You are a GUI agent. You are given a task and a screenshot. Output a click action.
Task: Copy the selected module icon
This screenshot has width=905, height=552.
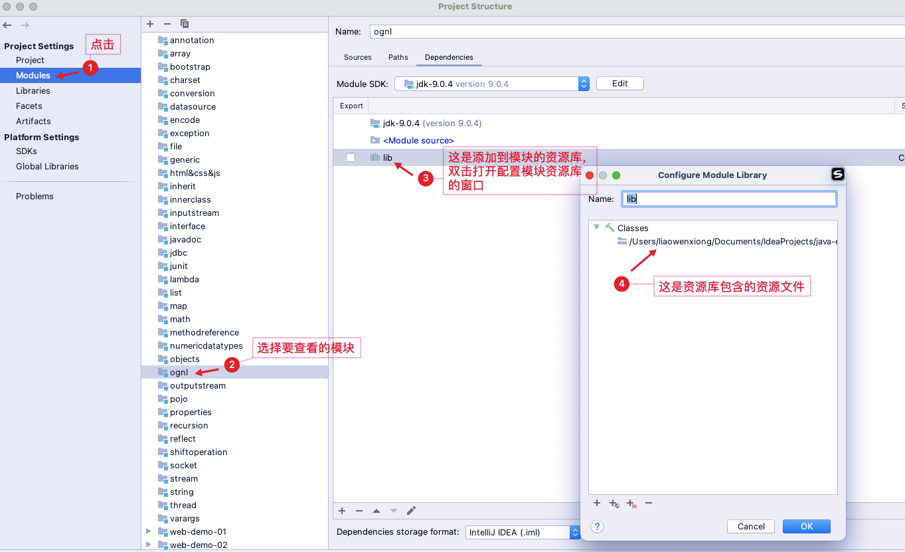click(185, 24)
